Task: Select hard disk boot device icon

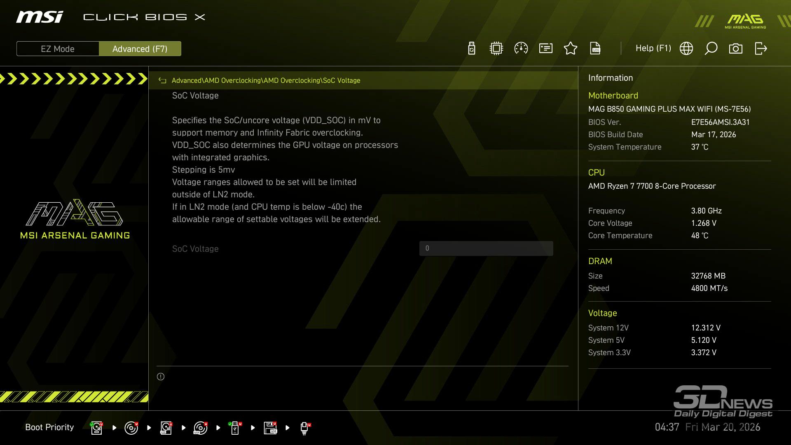Action: pyautogui.click(x=96, y=428)
